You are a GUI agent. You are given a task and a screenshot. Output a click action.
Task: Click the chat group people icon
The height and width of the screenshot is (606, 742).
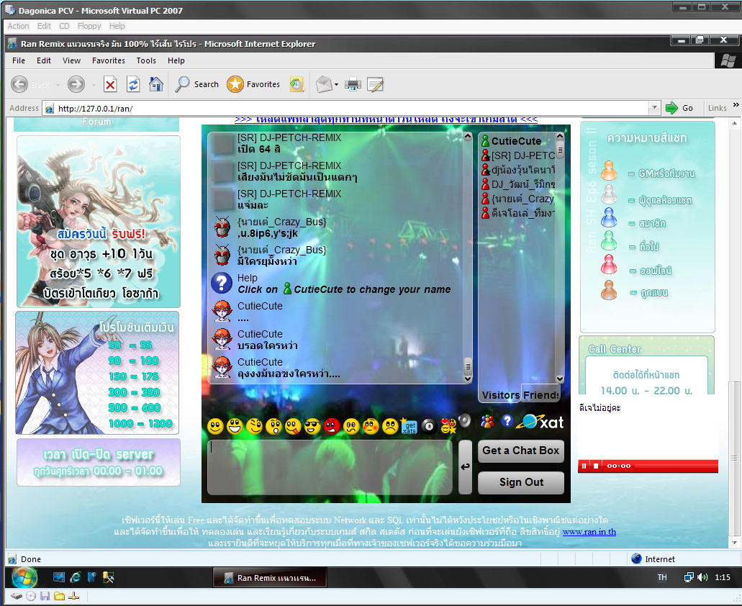click(x=487, y=421)
